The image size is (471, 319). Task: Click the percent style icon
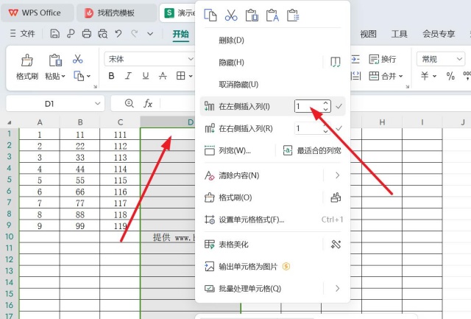coord(450,76)
